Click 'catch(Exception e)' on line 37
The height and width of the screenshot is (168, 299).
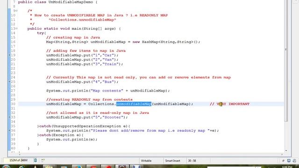[x=60, y=135]
